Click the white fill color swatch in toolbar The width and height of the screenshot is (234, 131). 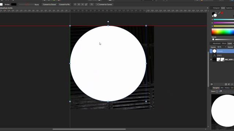click(x=1, y=4)
